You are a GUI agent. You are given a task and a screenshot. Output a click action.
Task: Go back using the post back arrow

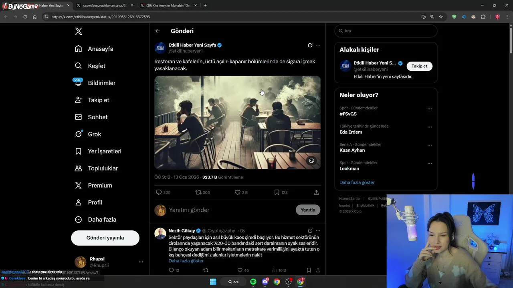coord(158,31)
